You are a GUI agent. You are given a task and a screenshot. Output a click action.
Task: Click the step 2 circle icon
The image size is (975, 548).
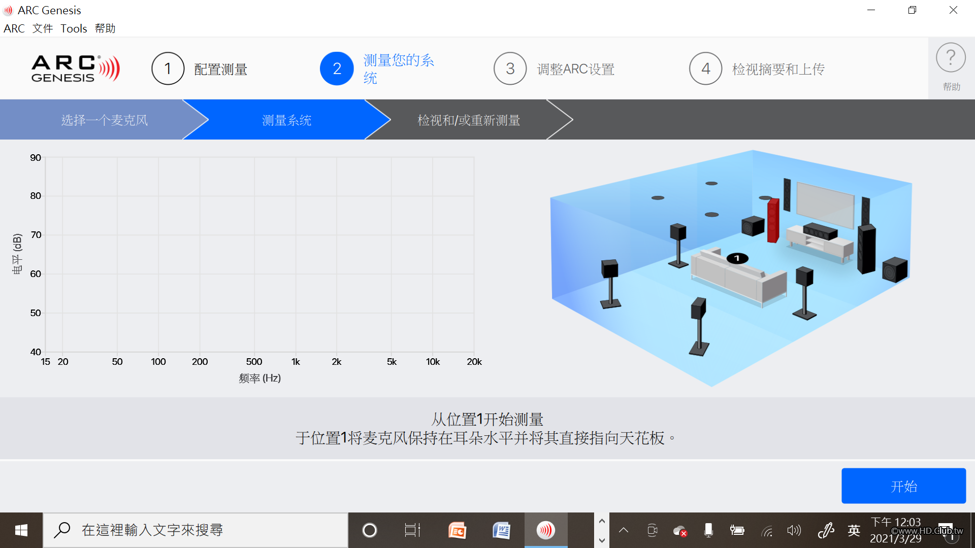(x=337, y=68)
